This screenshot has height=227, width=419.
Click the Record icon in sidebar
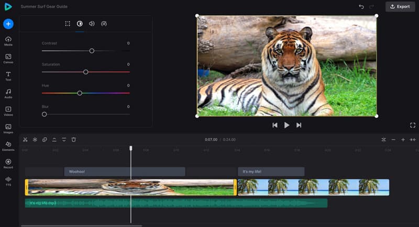[8, 163]
